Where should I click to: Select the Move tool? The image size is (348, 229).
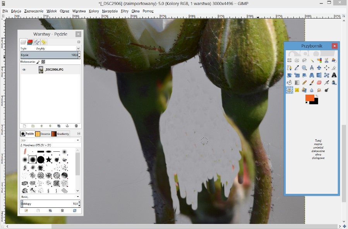319,68
